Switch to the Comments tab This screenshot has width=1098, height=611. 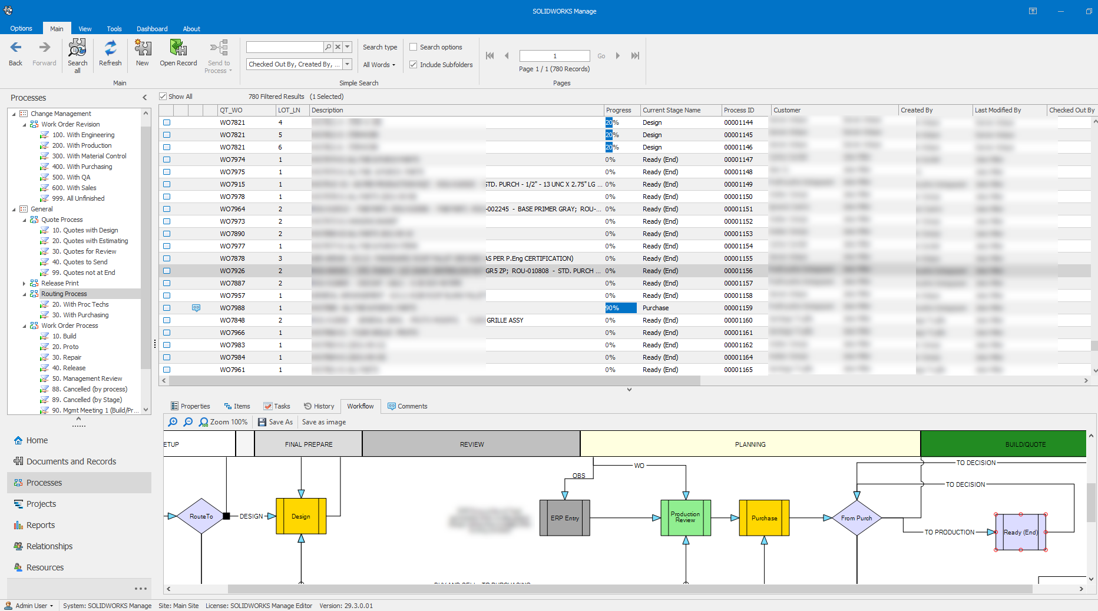point(407,406)
